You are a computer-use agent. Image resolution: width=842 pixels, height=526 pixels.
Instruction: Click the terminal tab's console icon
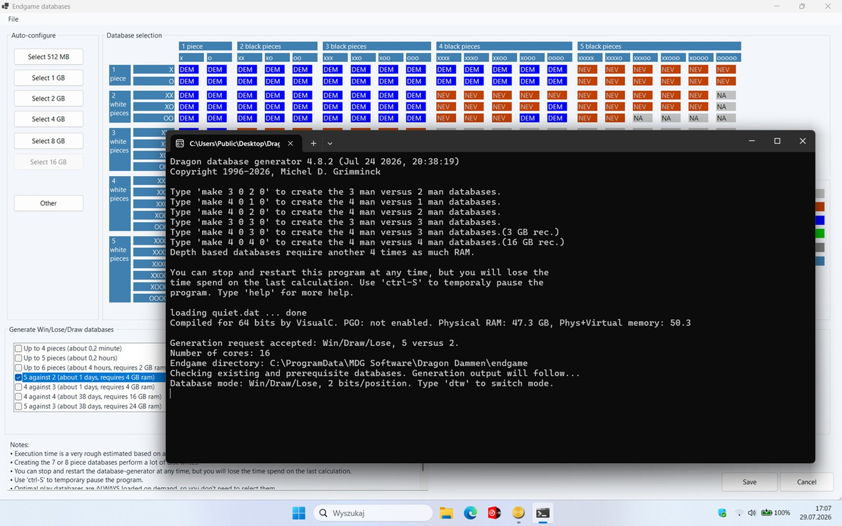180,143
